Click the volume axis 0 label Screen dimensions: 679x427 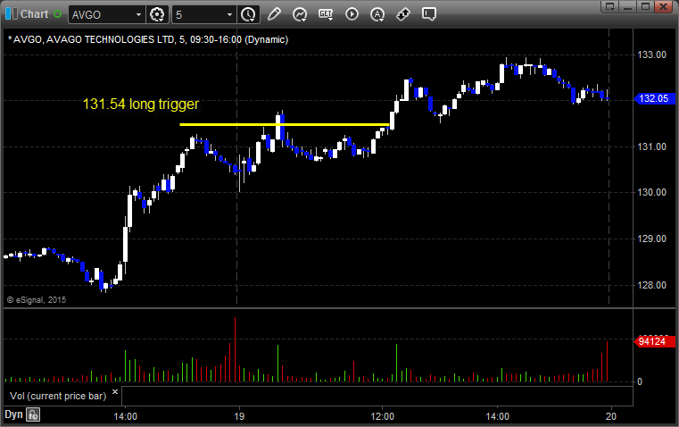(640, 382)
